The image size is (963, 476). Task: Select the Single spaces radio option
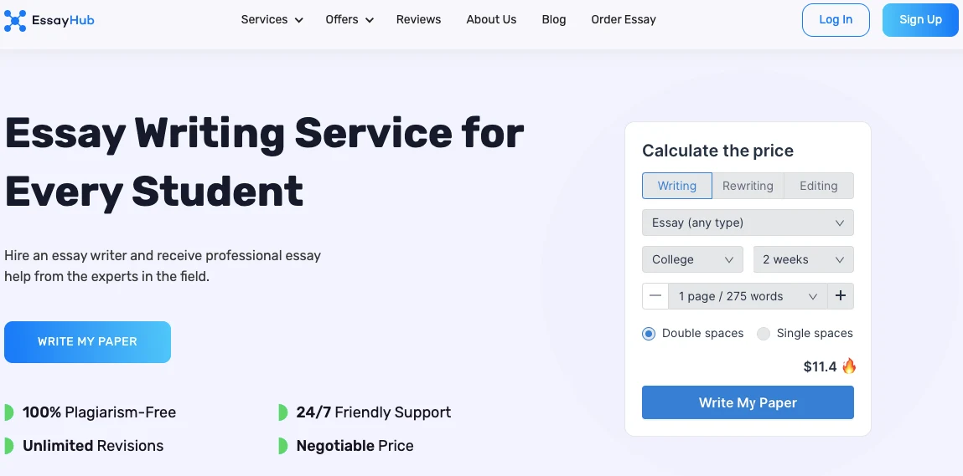[x=764, y=334]
